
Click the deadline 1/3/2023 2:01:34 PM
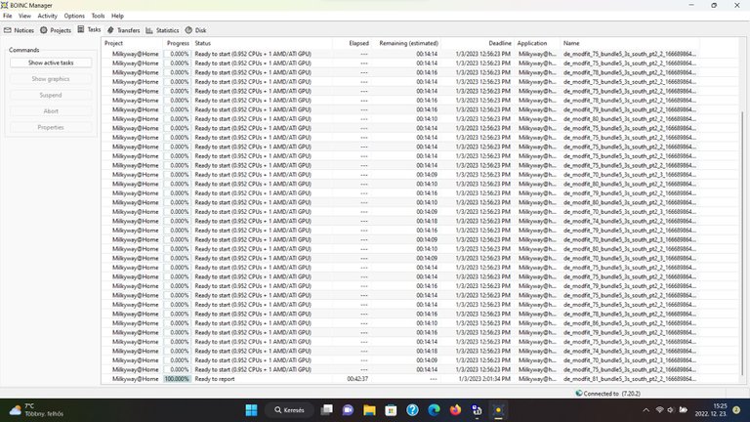coord(484,379)
